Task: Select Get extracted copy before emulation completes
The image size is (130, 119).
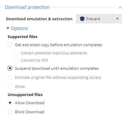Action: pos(10,45)
